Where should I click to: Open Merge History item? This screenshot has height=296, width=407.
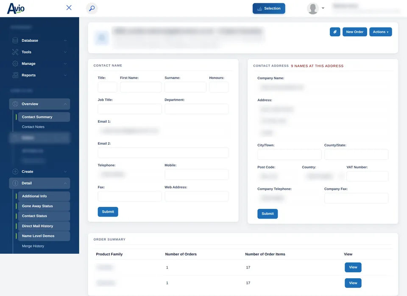(33, 246)
